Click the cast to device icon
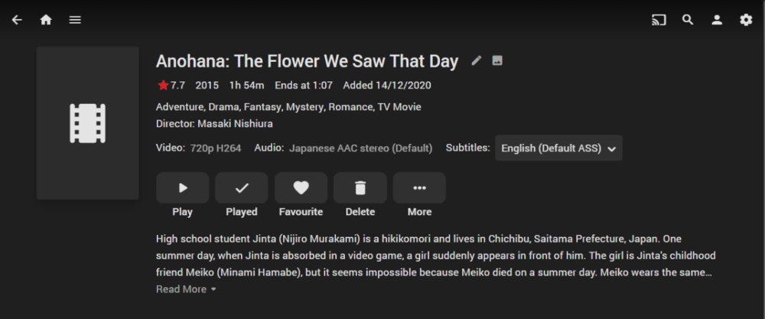765x319 pixels. click(659, 20)
